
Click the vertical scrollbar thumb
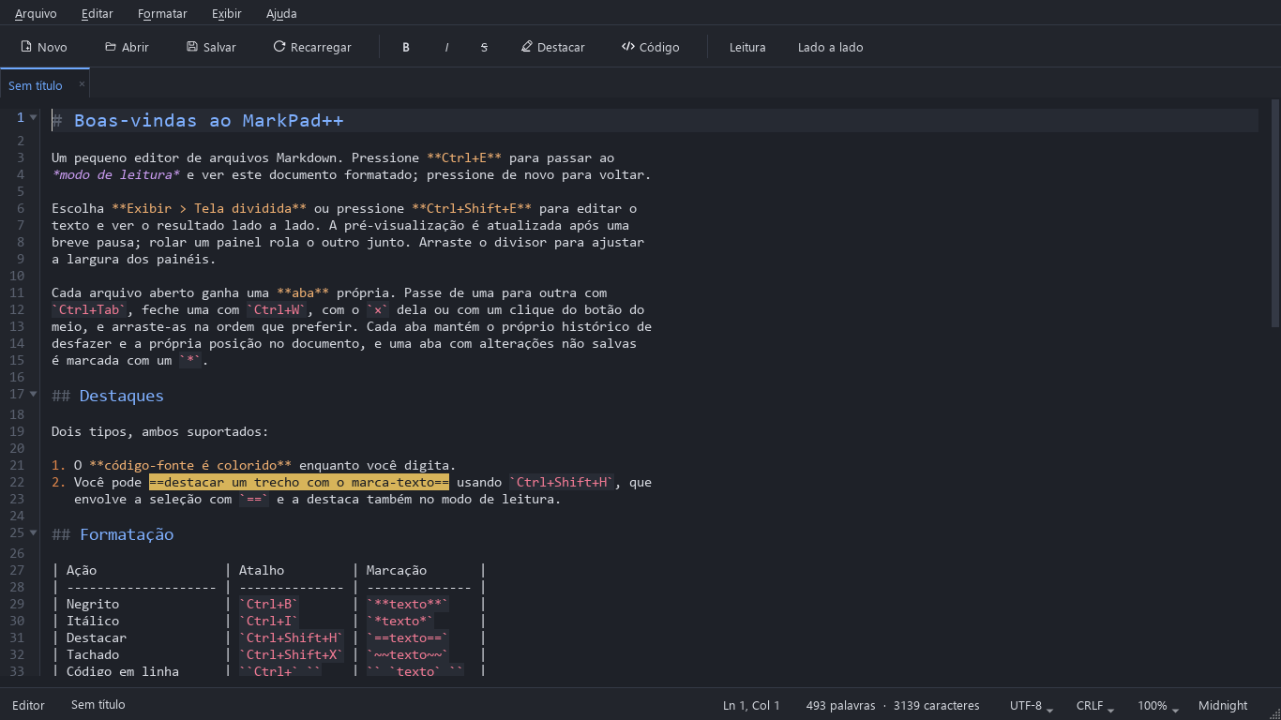(x=1275, y=214)
